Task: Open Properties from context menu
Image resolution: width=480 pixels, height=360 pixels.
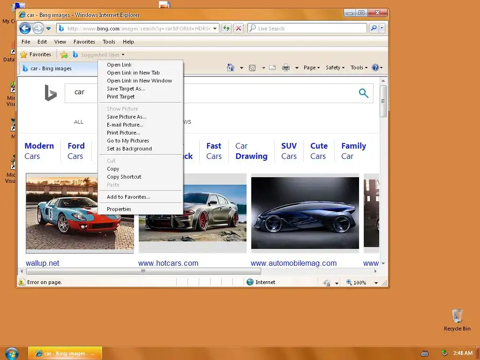Action: [x=140, y=209]
